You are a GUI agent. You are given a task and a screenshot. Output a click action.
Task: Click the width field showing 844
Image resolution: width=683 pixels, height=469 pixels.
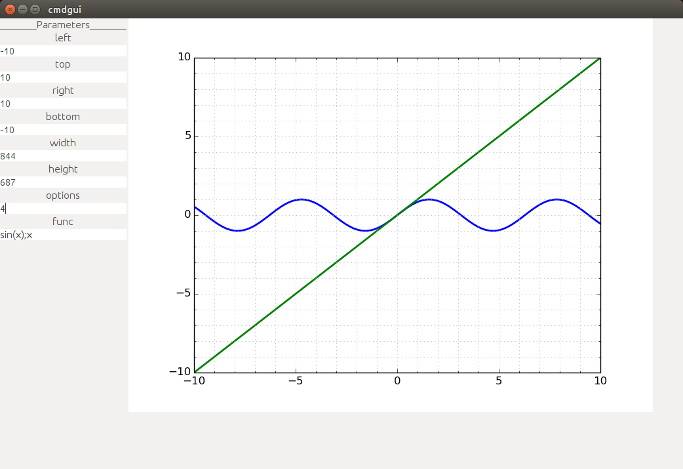[x=63, y=156]
